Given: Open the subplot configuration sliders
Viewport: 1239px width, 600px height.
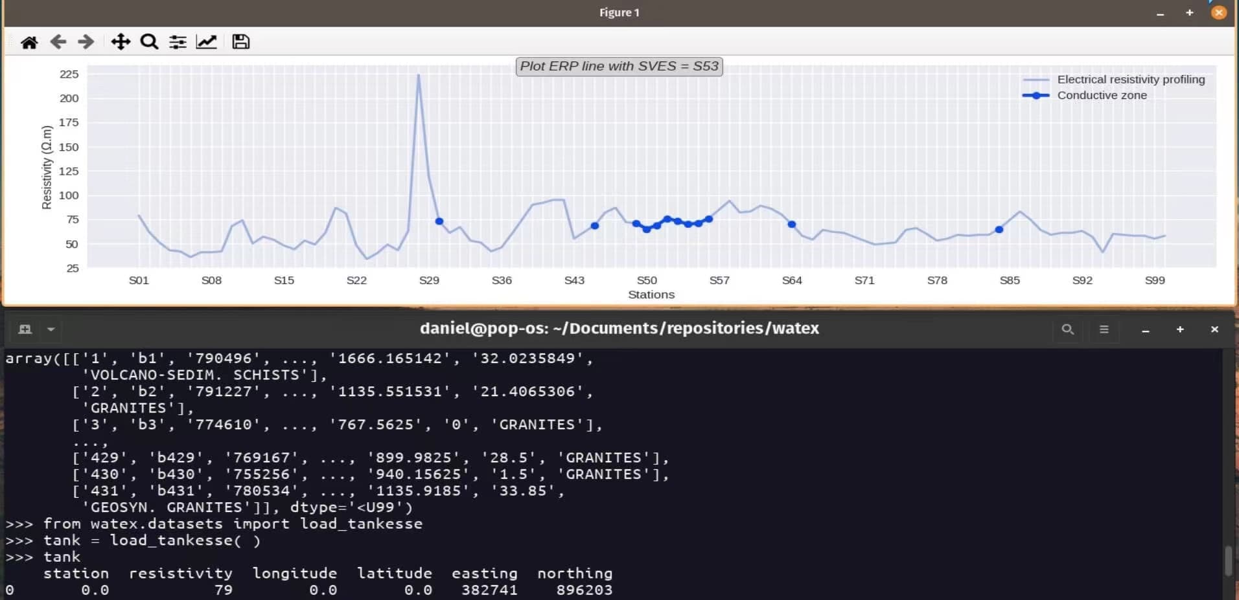Looking at the screenshot, I should (x=177, y=41).
